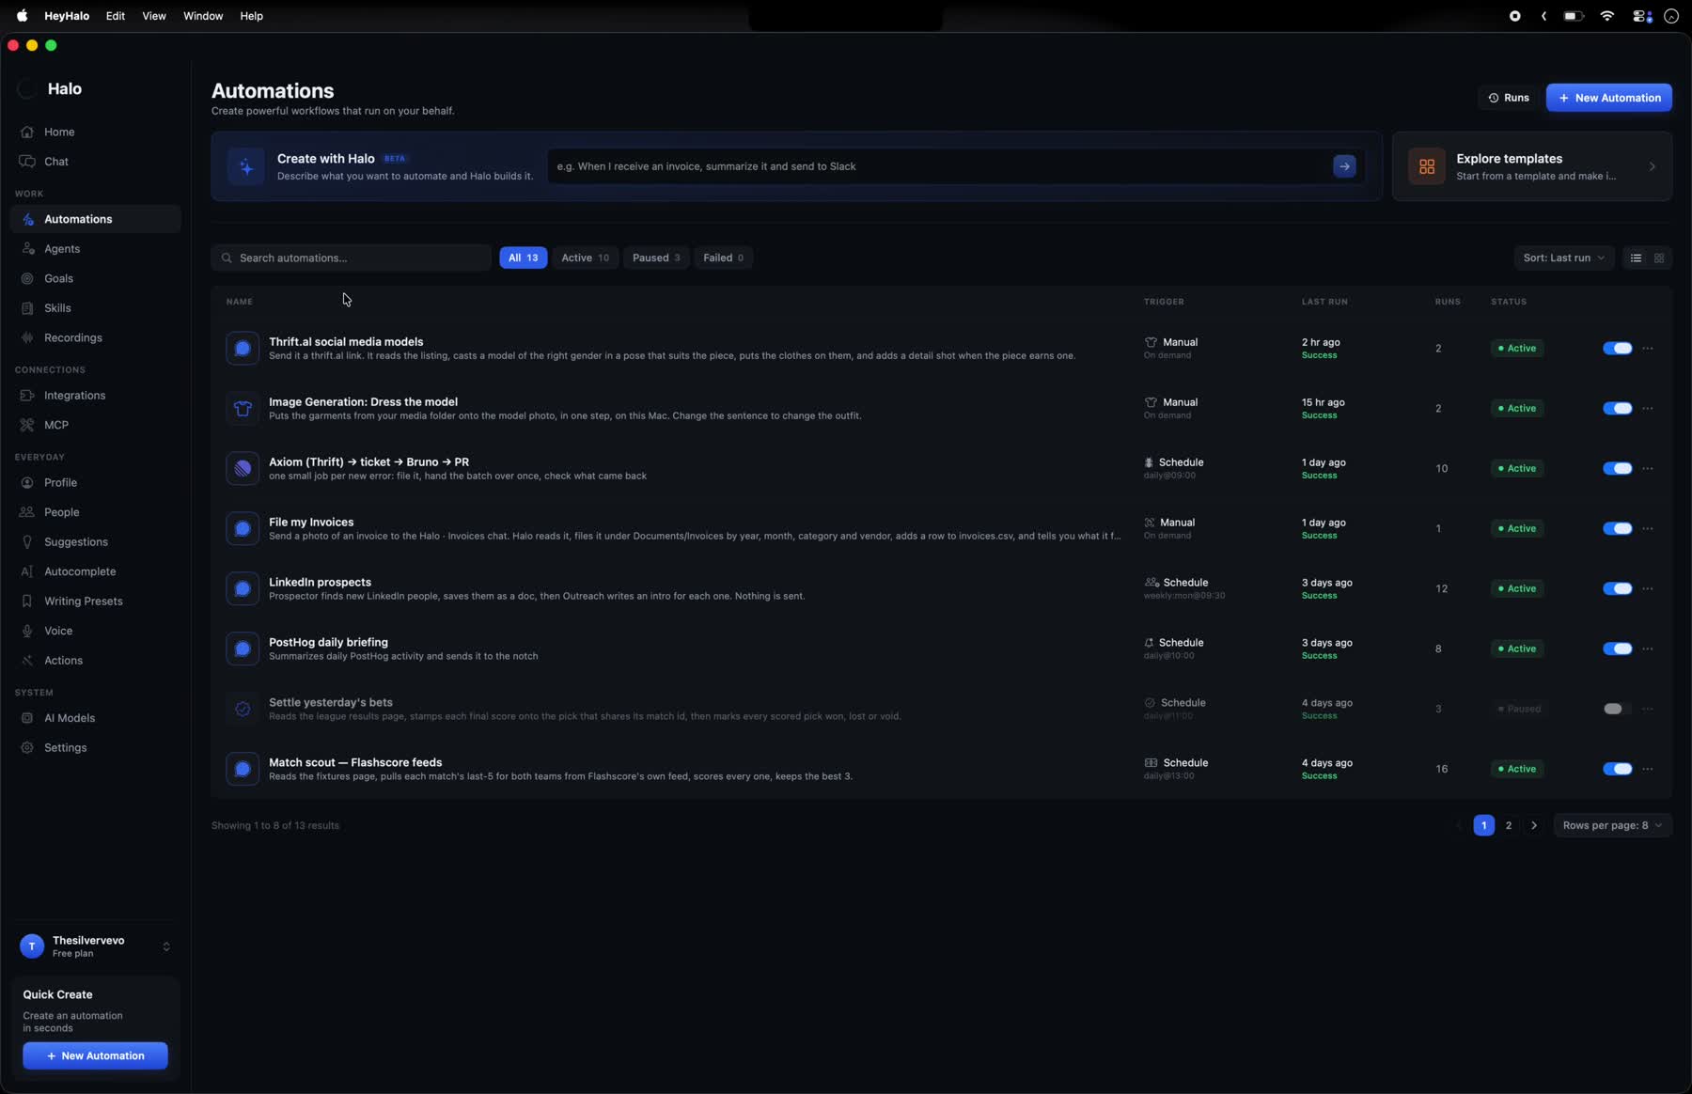Image resolution: width=1692 pixels, height=1094 pixels.
Task: Toggle the LinkedIn prospects automation switch
Action: pos(1617,589)
